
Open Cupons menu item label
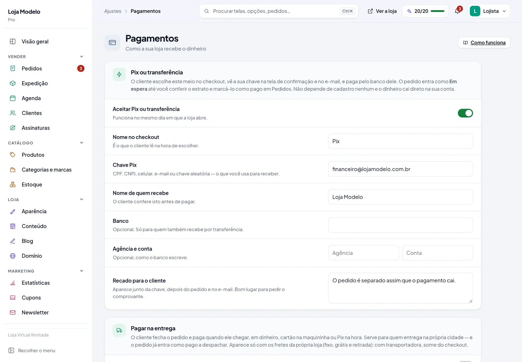coord(31,298)
